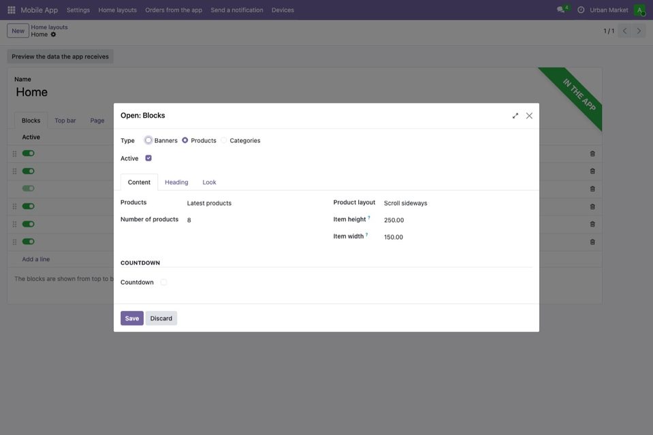This screenshot has height=435, width=653.
Task: Close the Open: Blocks dialog
Action: (x=529, y=116)
